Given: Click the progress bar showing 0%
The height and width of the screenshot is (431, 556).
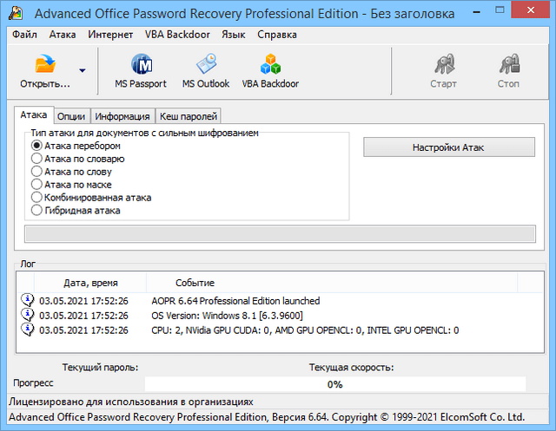Looking at the screenshot, I should pos(334,384).
